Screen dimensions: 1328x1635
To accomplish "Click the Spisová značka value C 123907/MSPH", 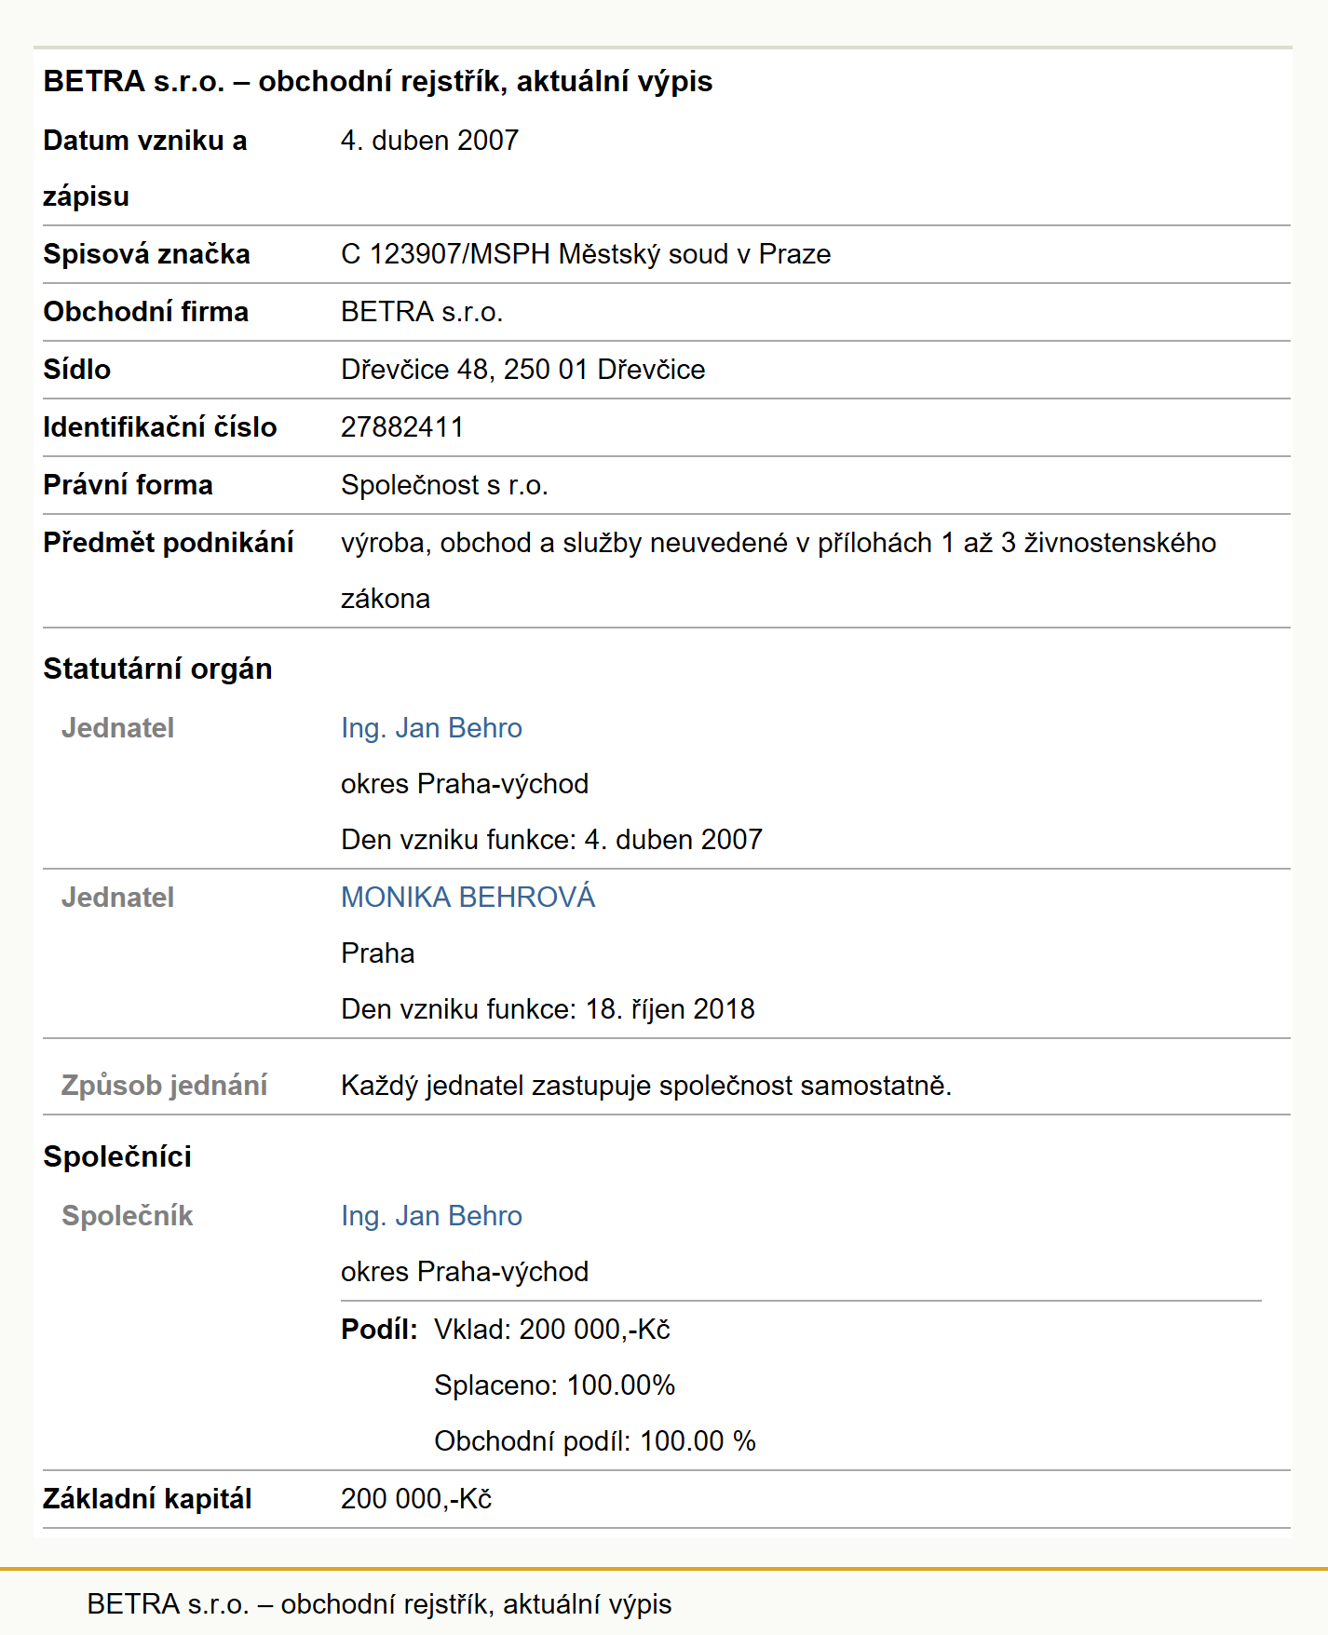I will (x=586, y=254).
